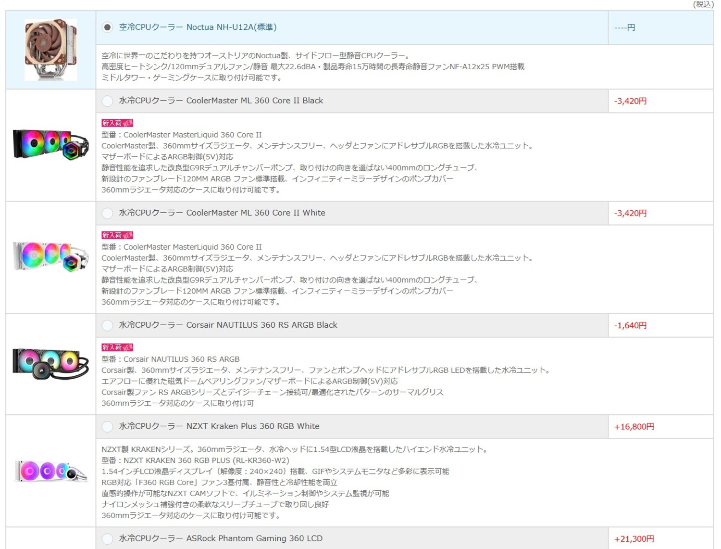Screen dimensions: 721x549
Task: Click the RGB対応「F360 RGB Core」ファン3基付属 line
Action: click(219, 483)
